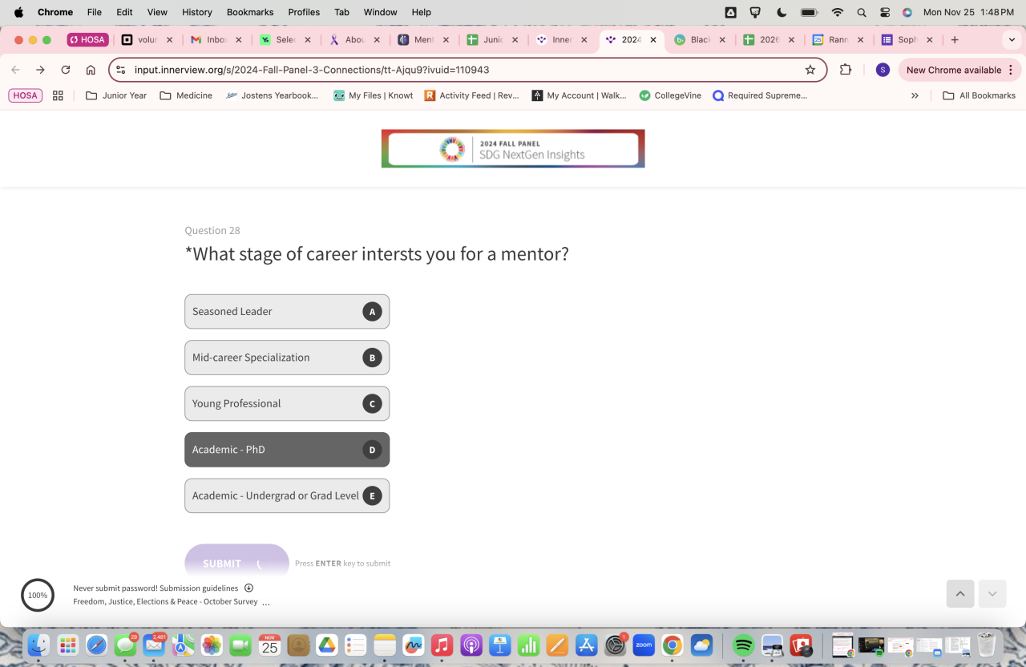Launch Music app from the dock
The height and width of the screenshot is (667, 1026).
(x=442, y=645)
